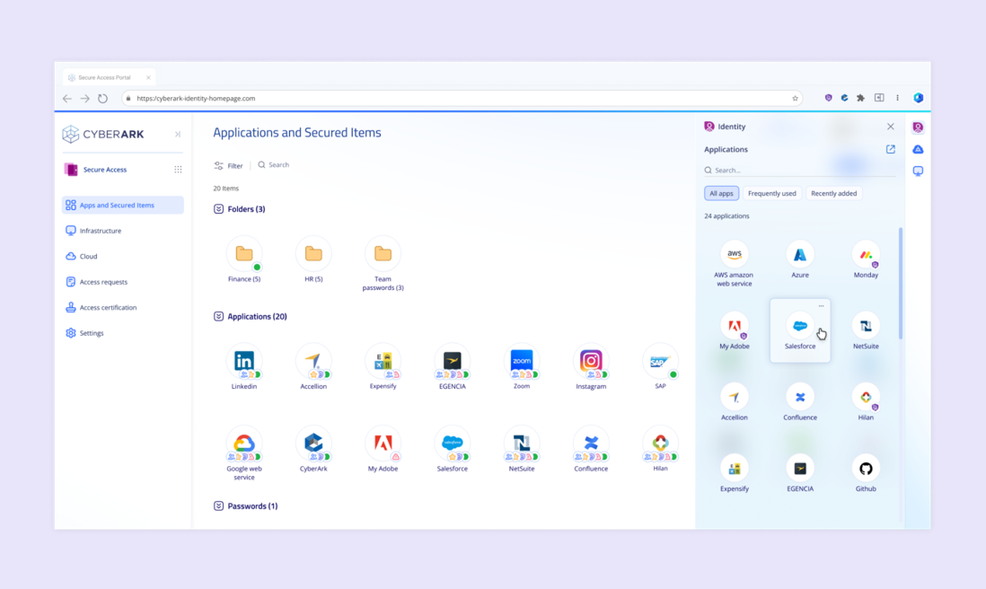The width and height of the screenshot is (986, 589).
Task: Open the CyberArk application icon
Action: [x=313, y=444]
